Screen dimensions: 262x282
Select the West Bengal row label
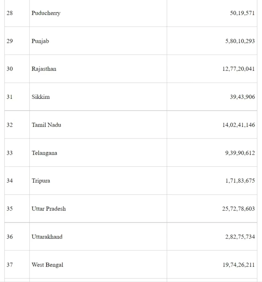coord(47,265)
